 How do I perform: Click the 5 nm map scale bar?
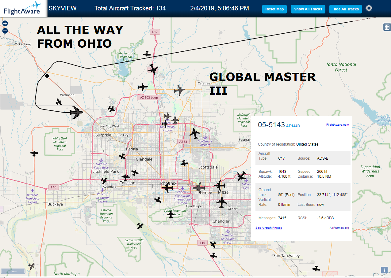pyautogui.click(x=13, y=271)
